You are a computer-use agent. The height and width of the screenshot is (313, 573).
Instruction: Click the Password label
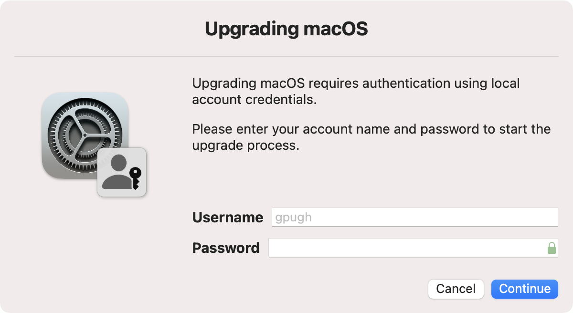pos(226,248)
